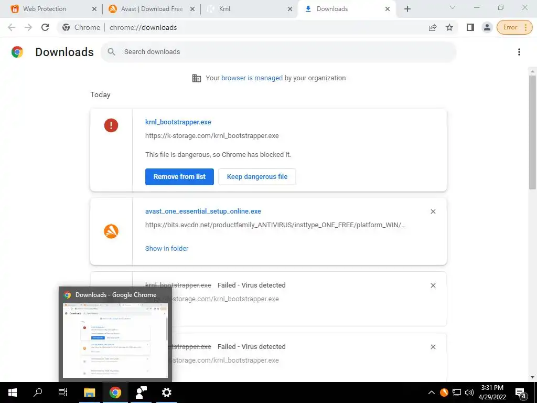Select the Downloads tab

click(347, 9)
